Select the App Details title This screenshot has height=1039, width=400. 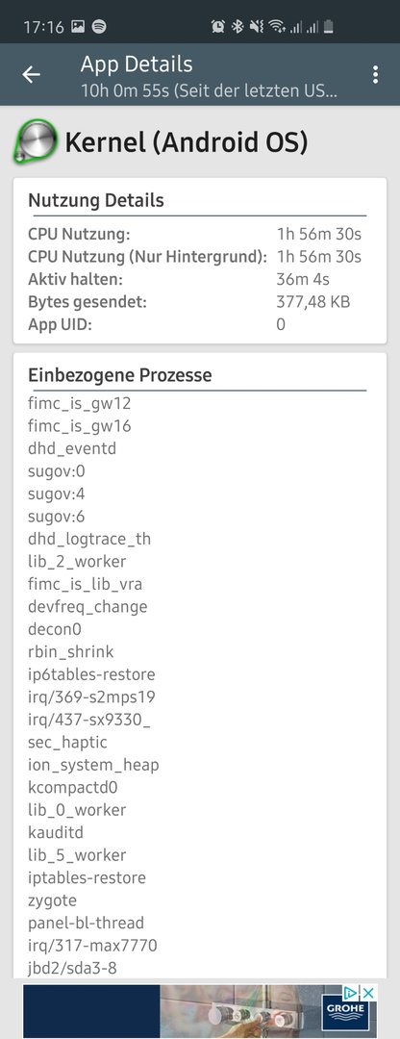137,64
